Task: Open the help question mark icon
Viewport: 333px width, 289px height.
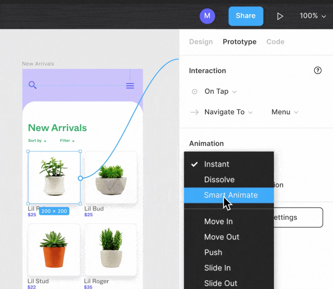Action: coord(317,71)
